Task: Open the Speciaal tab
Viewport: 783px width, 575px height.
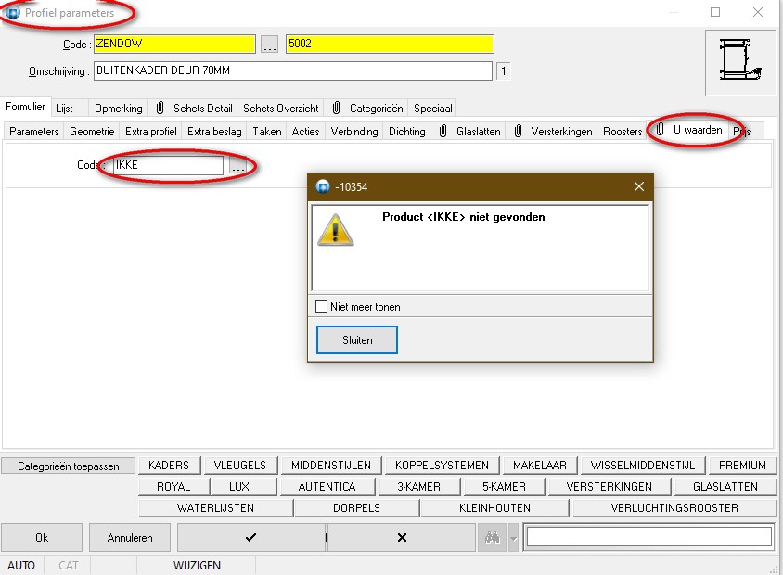Action: click(433, 109)
